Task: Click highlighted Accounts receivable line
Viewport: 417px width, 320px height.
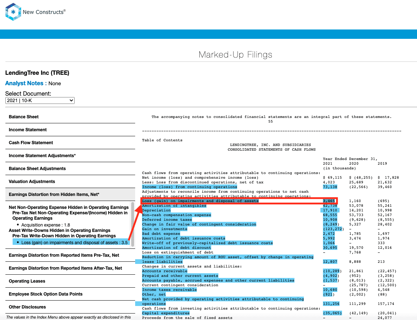Action: pos(165,271)
